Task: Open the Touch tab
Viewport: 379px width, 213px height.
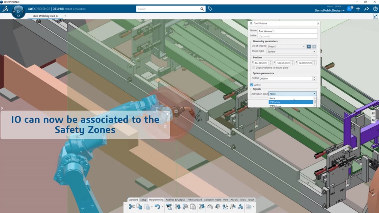Action: 251,200
